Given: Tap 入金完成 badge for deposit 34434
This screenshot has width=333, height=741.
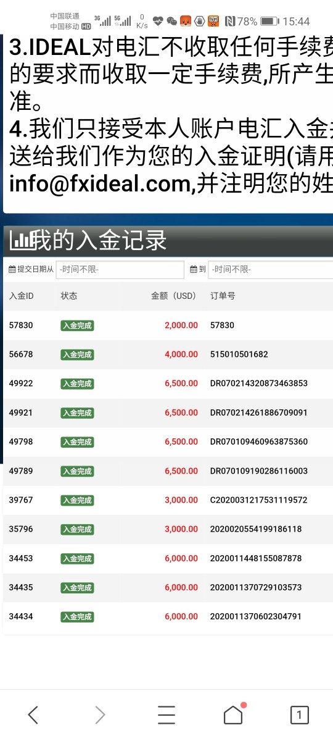Looking at the screenshot, I should (x=77, y=617).
